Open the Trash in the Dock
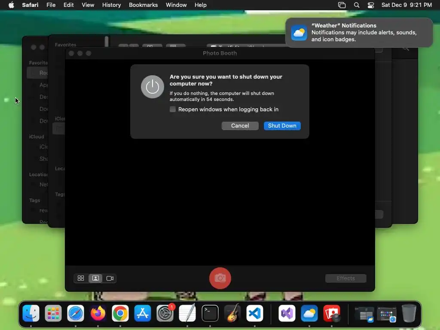 click(409, 313)
